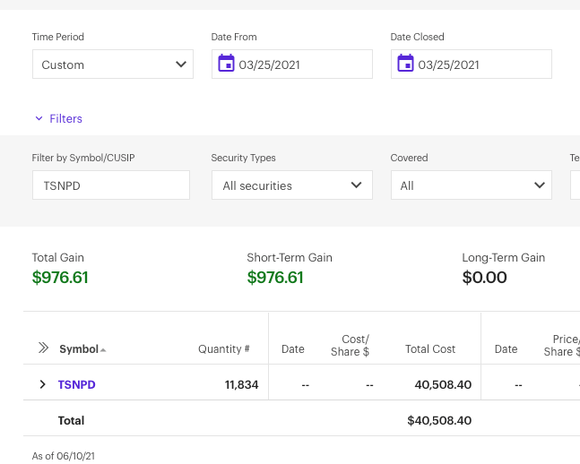Image resolution: width=580 pixels, height=464 pixels.
Task: Click the Date Closed calendar icon
Action: [405, 64]
